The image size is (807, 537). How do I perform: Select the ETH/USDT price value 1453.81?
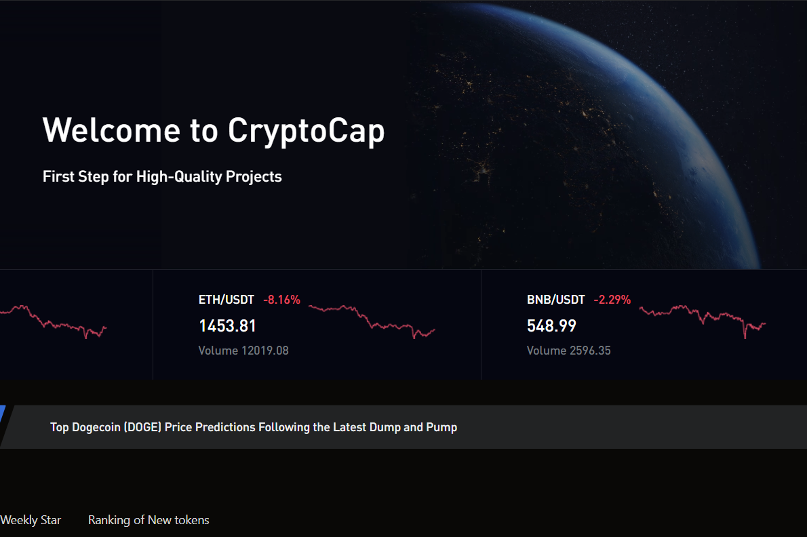(x=227, y=325)
